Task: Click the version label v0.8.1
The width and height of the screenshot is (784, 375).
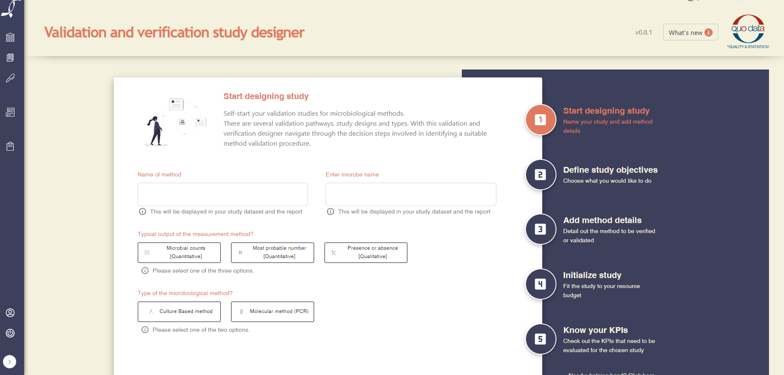Action: (x=644, y=32)
